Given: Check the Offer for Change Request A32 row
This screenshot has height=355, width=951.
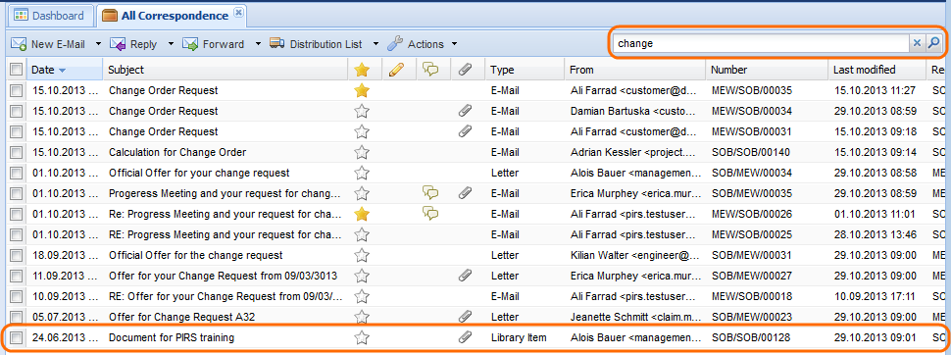Looking at the screenshot, I should [x=17, y=317].
